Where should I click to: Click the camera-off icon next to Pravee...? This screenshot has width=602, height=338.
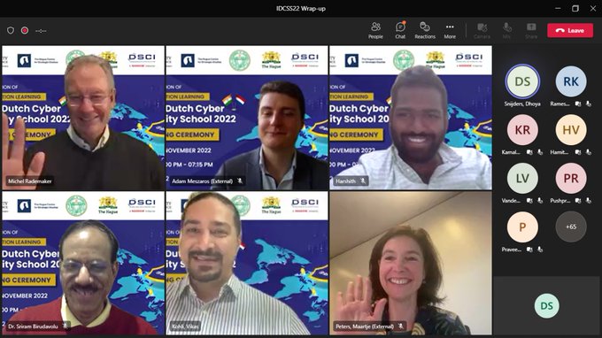(x=529, y=250)
